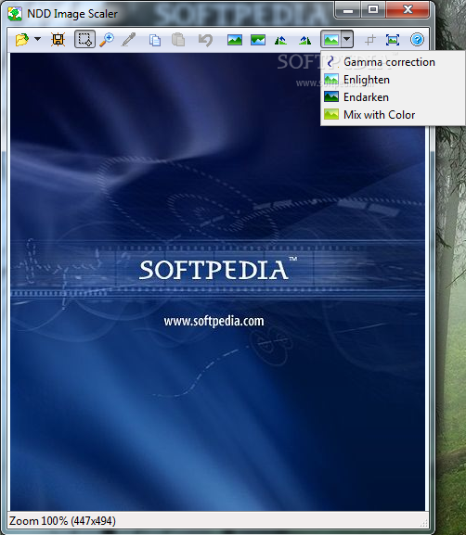This screenshot has width=466, height=535.
Task: Toggle the rectangular selection tool
Action: click(x=84, y=40)
